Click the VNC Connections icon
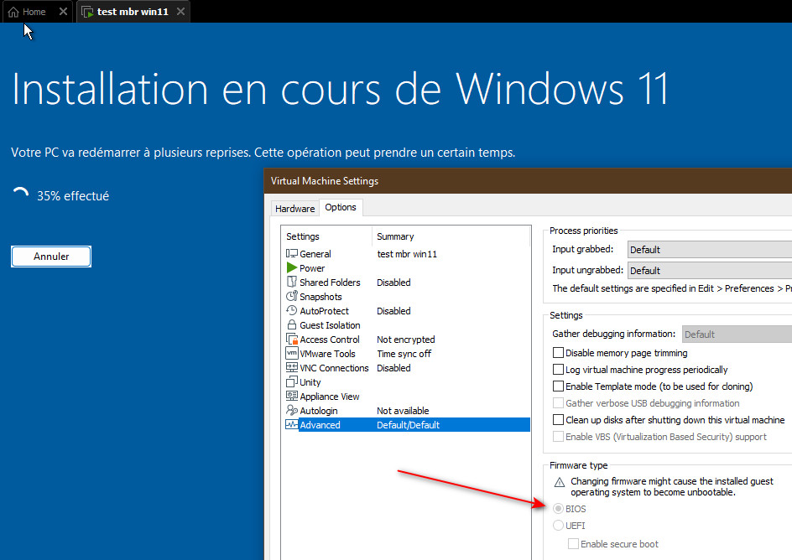792x560 pixels. point(291,367)
